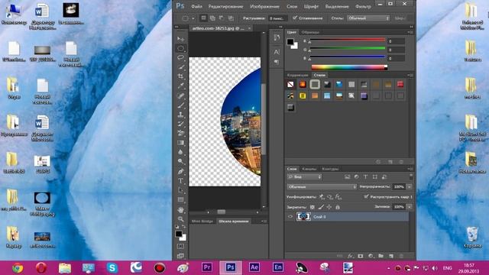Open the layer blend mode dropdown

click(322, 186)
